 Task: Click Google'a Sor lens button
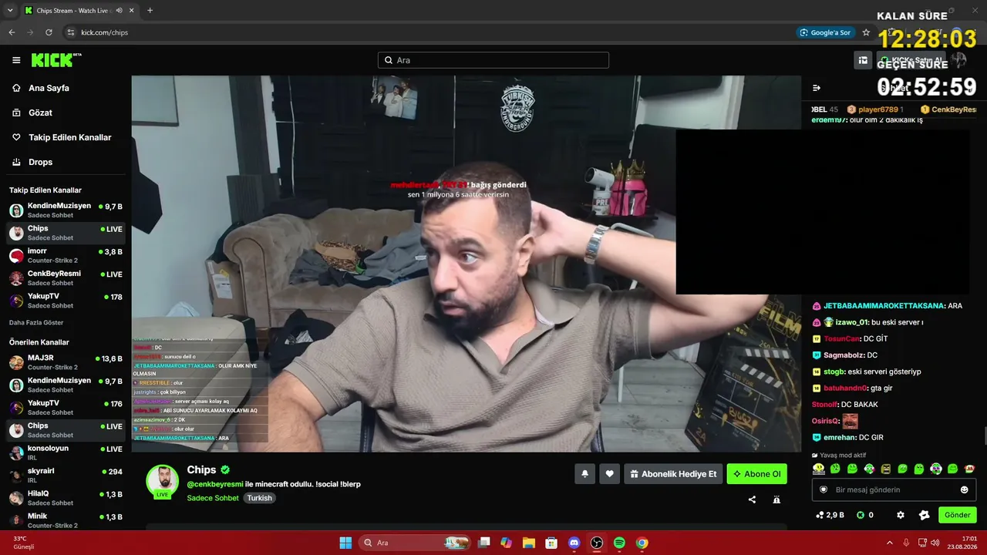(x=825, y=32)
